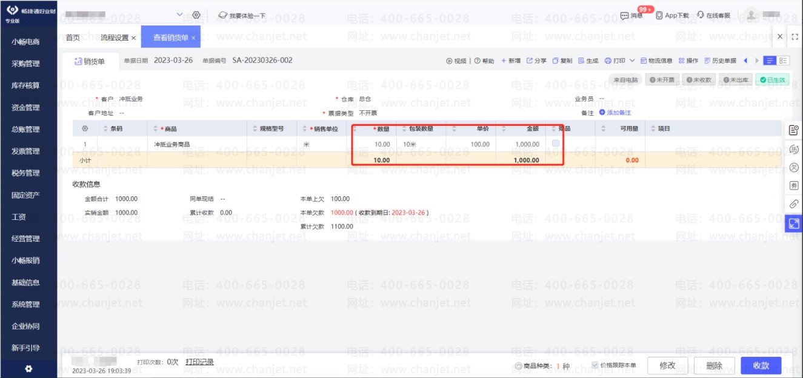Open 发票管理 in the sidebar
This screenshot has height=378, width=803.
click(x=25, y=151)
